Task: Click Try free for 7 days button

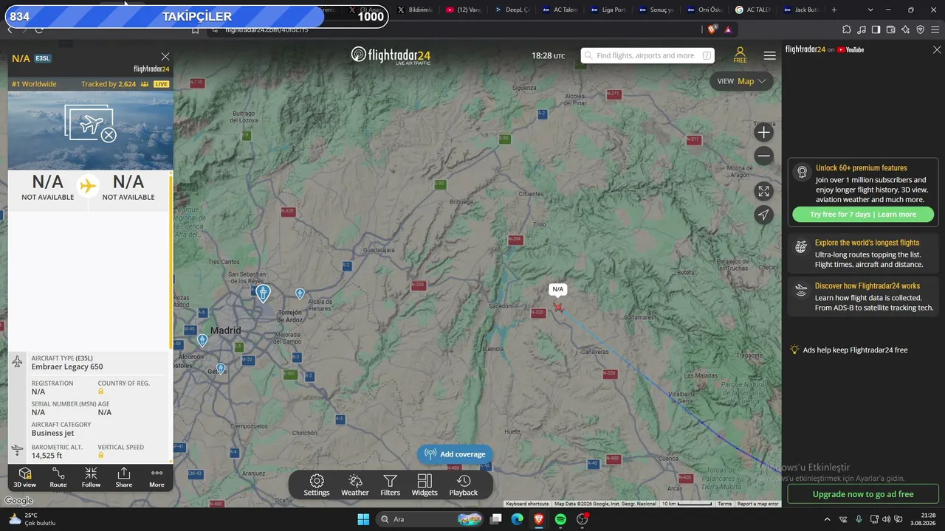Action: click(863, 215)
